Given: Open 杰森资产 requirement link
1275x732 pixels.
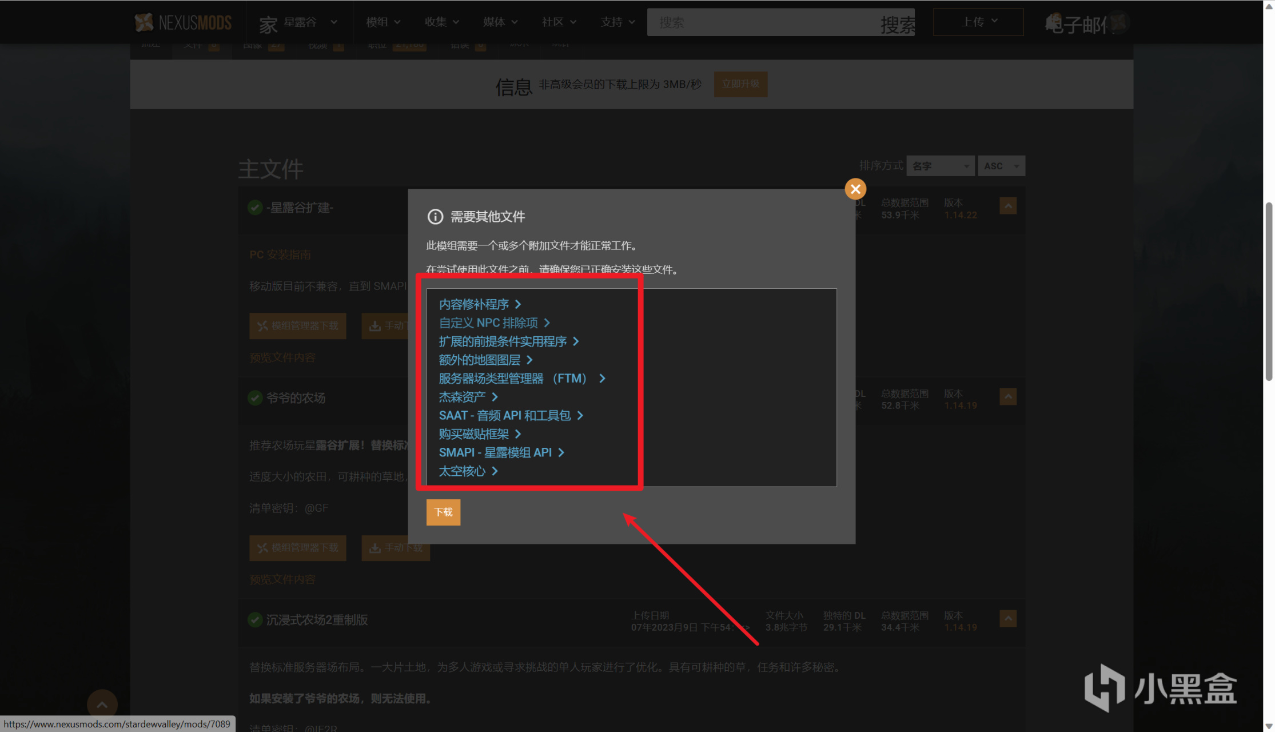Looking at the screenshot, I should click(x=468, y=397).
